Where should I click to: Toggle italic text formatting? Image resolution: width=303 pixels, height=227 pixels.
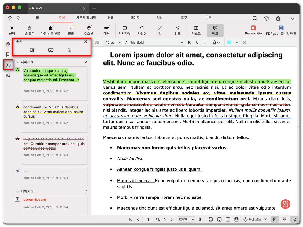tap(205, 42)
